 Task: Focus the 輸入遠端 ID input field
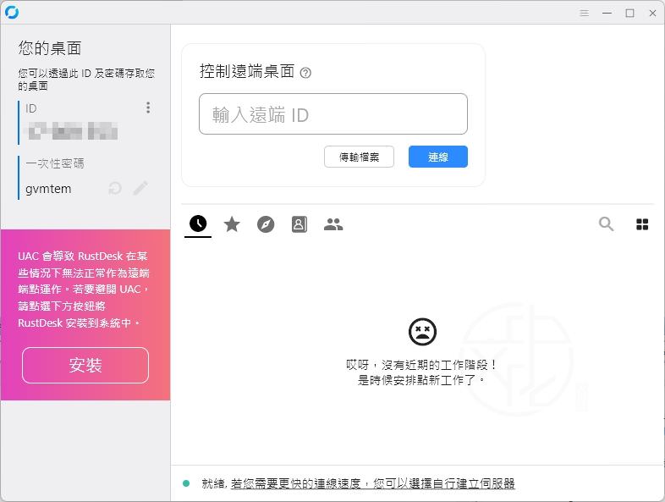coord(333,114)
